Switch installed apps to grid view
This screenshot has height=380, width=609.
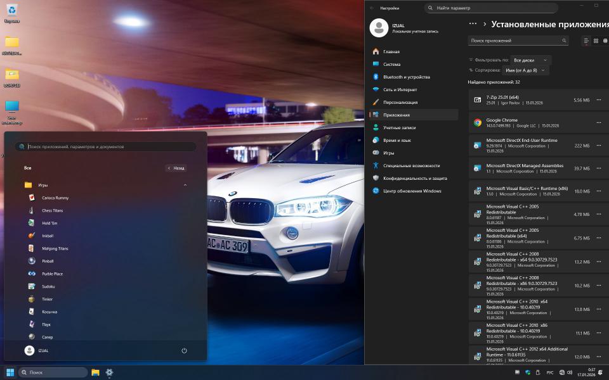[596, 41]
